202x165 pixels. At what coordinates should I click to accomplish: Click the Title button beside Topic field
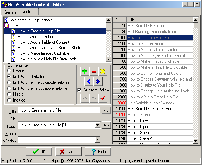[x=106, y=125]
